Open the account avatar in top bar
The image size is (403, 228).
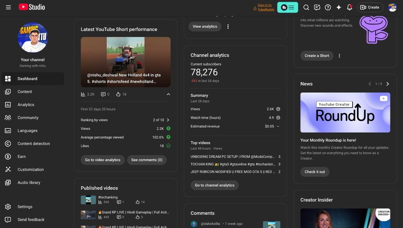click(x=392, y=7)
